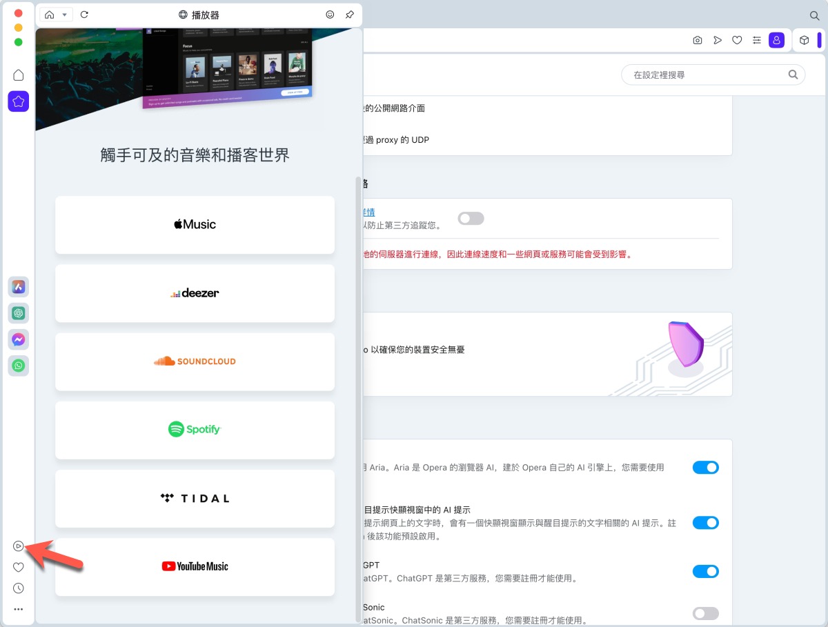Turn off the ChatGPT toggle

tap(705, 571)
